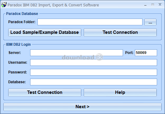The height and width of the screenshot is (114, 165).
Task: Test the IBM DB2 login connection
Action: click(x=45, y=92)
